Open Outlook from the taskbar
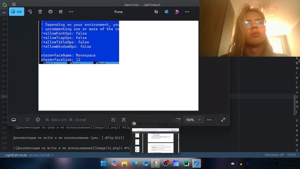This screenshot has width=300, height=169. point(145,163)
